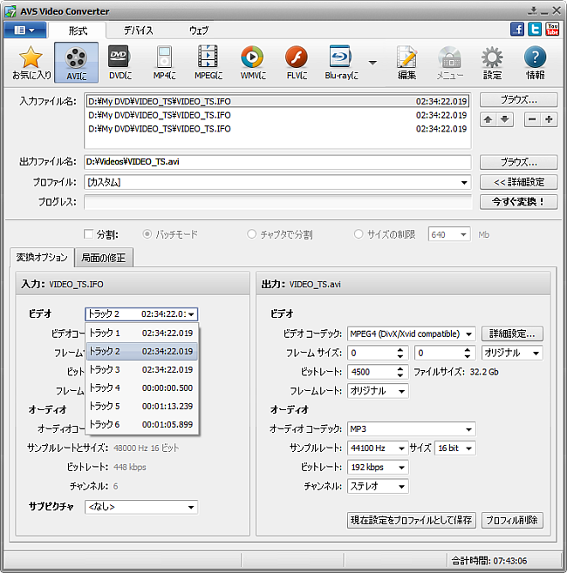Screen dimensions: 567x573
Task: Select the MPEGに format icon
Action: point(208,62)
